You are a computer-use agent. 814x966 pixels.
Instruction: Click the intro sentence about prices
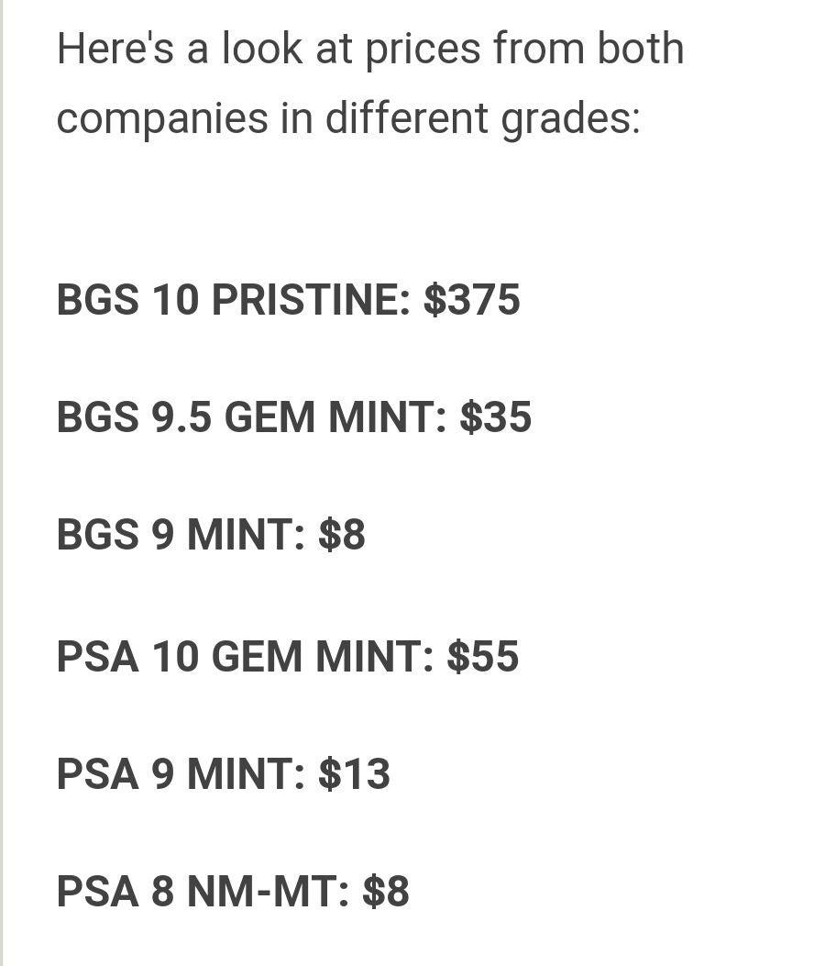tap(370, 83)
